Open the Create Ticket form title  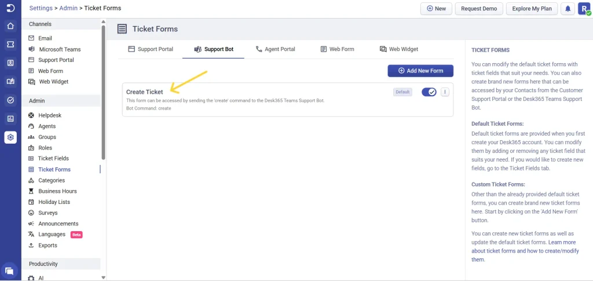point(144,92)
